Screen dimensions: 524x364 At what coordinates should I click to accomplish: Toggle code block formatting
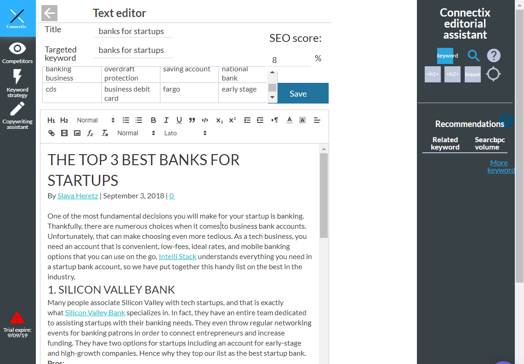[x=205, y=121]
